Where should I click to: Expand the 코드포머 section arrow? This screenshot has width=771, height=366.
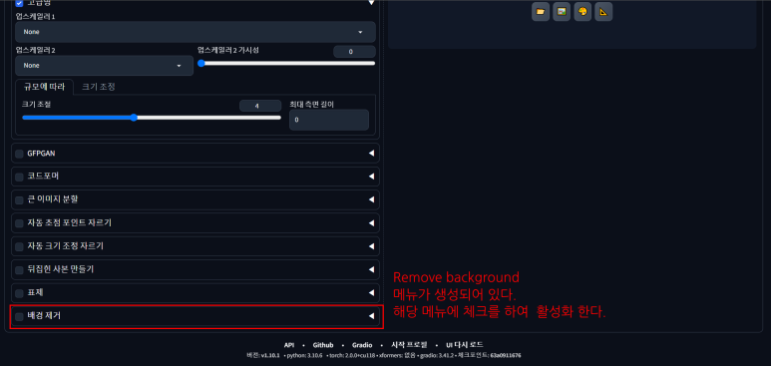371,177
